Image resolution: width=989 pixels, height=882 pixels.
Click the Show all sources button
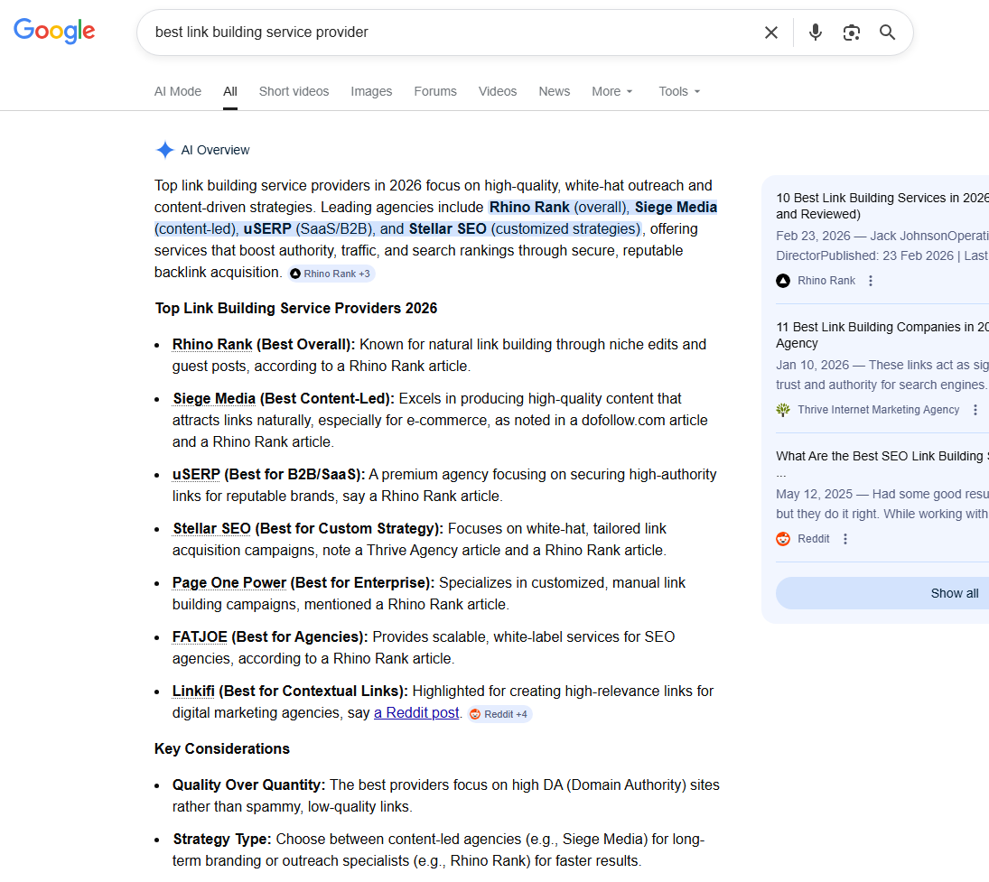tap(882, 593)
